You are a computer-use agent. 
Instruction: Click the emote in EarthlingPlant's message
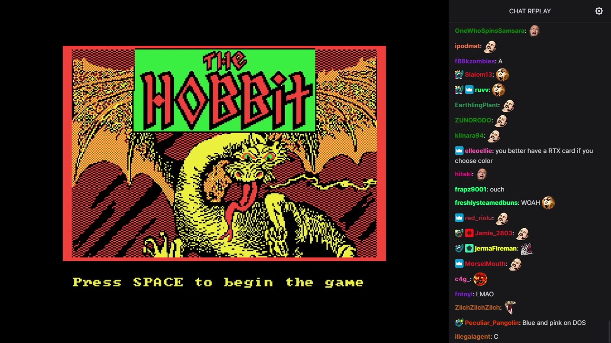coord(508,105)
